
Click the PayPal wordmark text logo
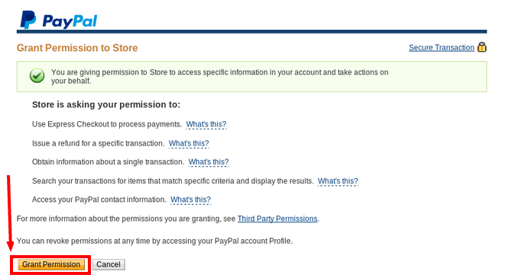[x=70, y=21]
